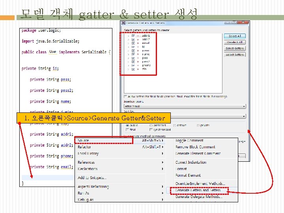Choose Toggle Comment in Source submenu
284x213 pixels.
click(189, 140)
